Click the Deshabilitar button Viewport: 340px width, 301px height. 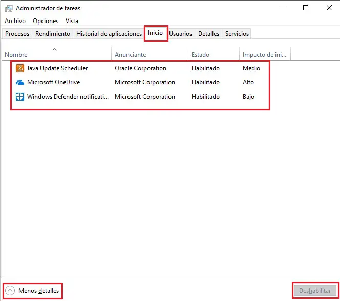point(315,291)
